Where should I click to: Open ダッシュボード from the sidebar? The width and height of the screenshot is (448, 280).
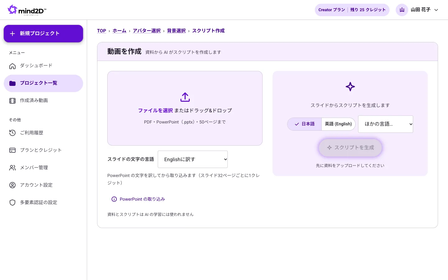click(43, 66)
